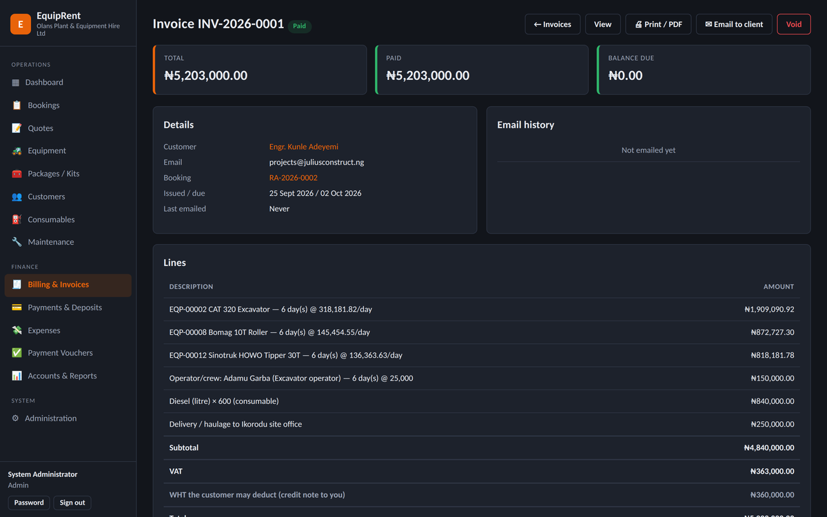Open booking RA-2026-0002 link
827x517 pixels.
point(294,178)
